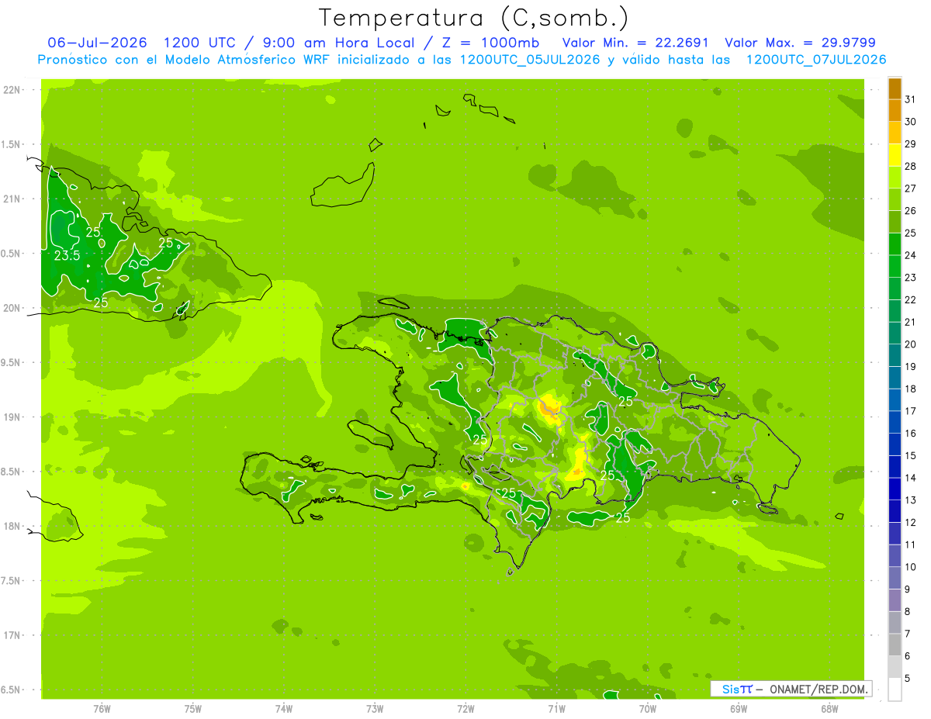Click the "17N" latitude axis label
The image size is (931, 719).
point(12,635)
